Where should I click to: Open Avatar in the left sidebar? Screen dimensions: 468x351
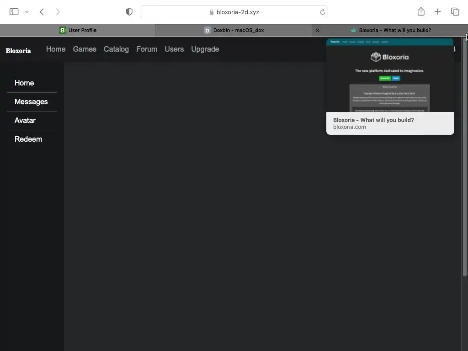(x=25, y=120)
